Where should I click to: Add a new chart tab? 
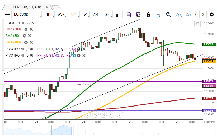tap(56, 7)
